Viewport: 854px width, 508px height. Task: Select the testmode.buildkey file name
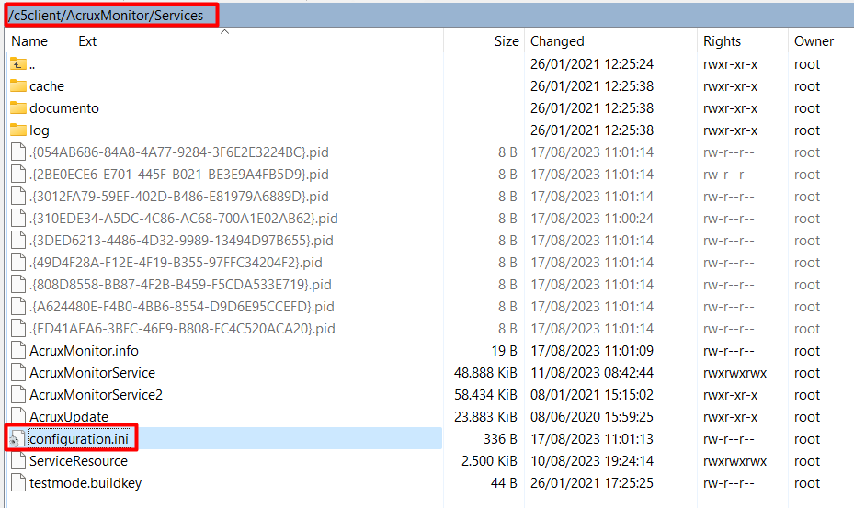(x=85, y=483)
